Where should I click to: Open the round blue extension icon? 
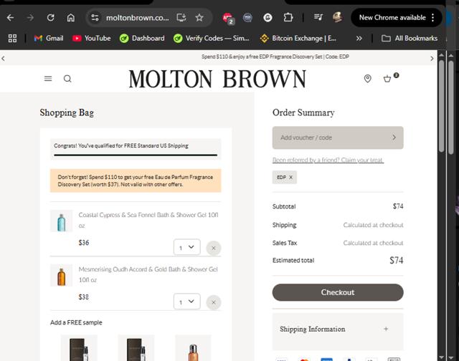click(247, 18)
